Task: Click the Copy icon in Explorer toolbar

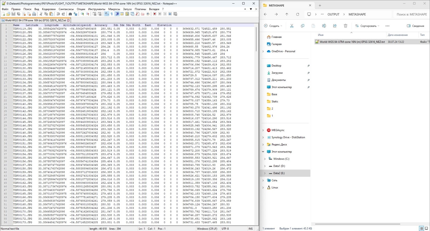Action: click(x=303, y=26)
